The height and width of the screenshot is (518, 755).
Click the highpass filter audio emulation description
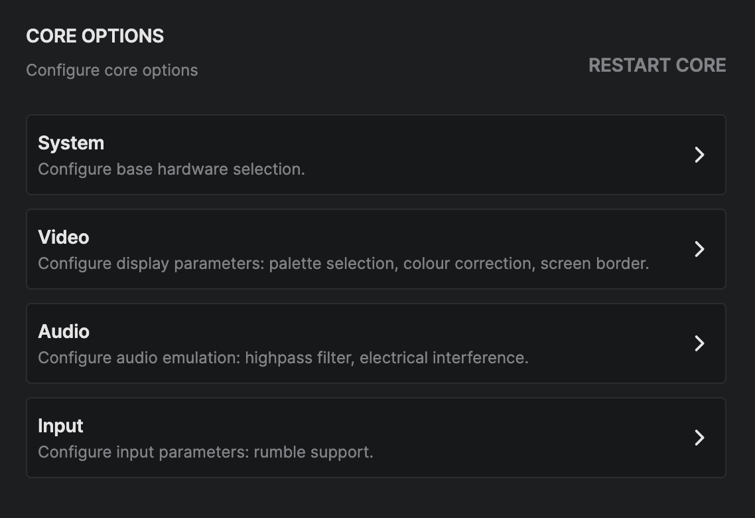pyautogui.click(x=283, y=358)
